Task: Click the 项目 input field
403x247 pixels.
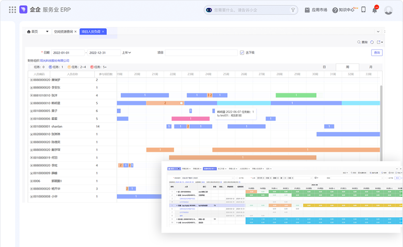Action: 201,53
